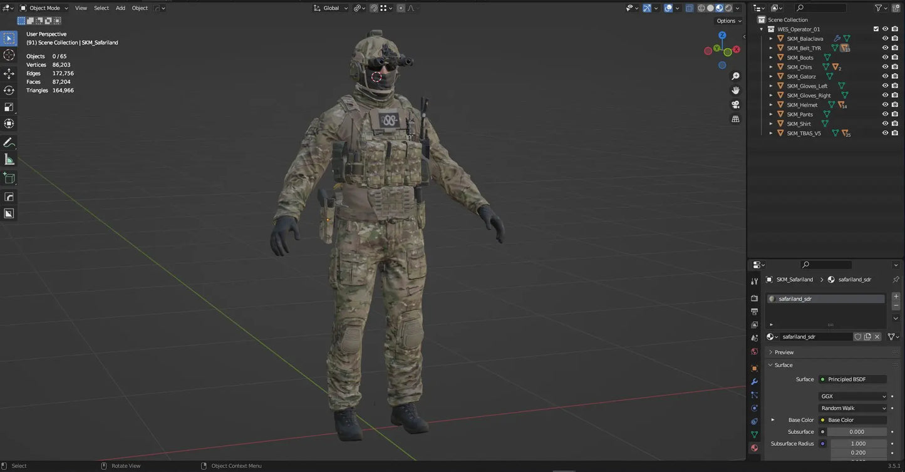Select the Add Cube tool
905x472 pixels.
click(9, 178)
